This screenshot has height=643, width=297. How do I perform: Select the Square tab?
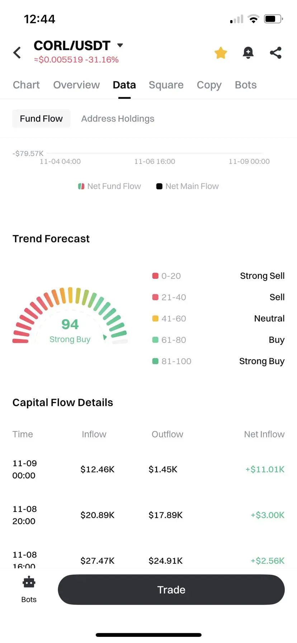166,85
